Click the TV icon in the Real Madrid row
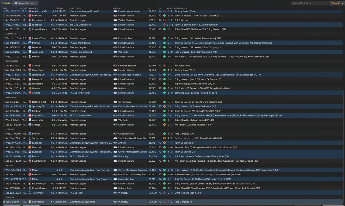 tap(160, 202)
